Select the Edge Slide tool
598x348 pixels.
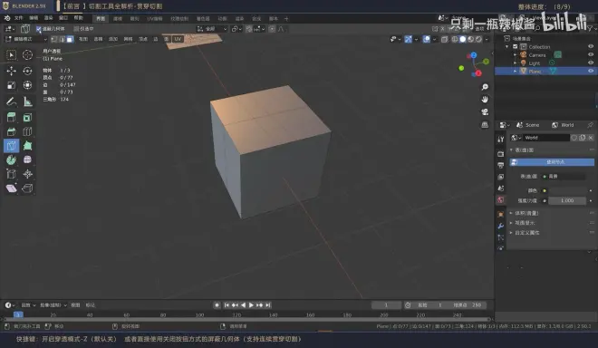(x=11, y=174)
